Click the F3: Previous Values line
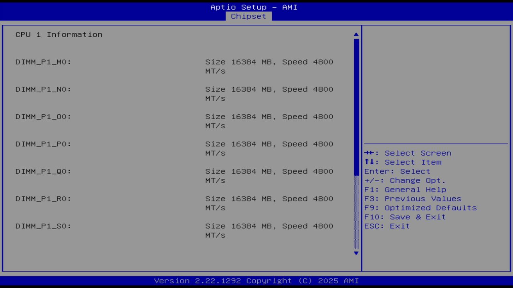 413,199
